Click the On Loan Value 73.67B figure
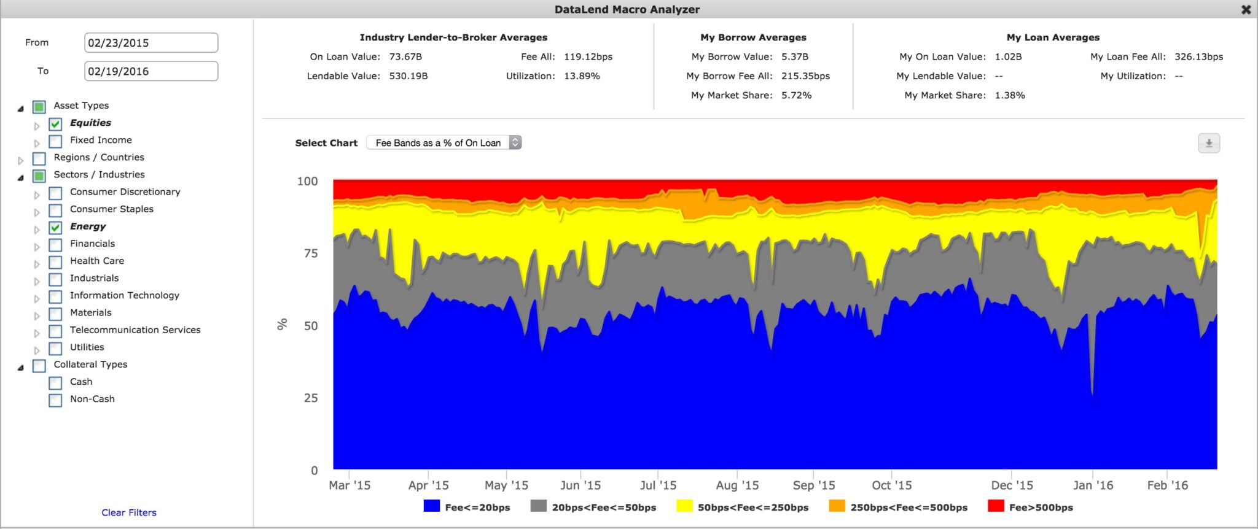 (405, 56)
